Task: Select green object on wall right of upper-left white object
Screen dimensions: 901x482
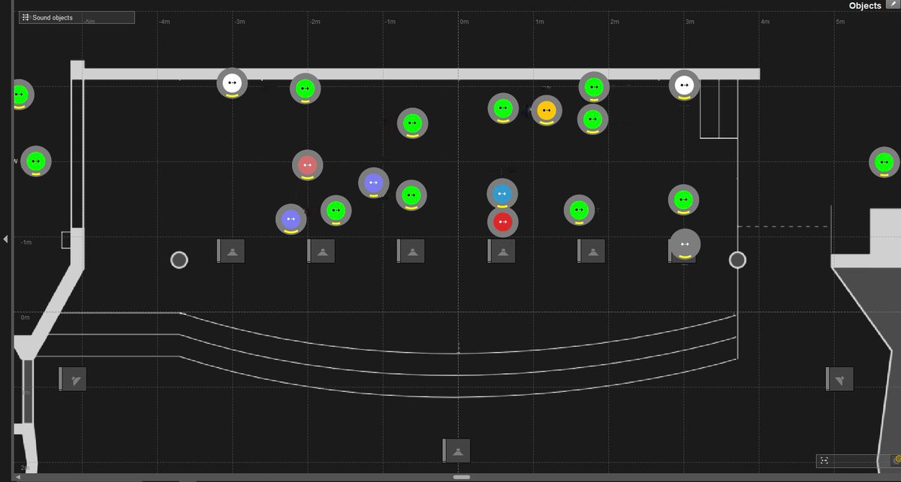Action: 306,89
